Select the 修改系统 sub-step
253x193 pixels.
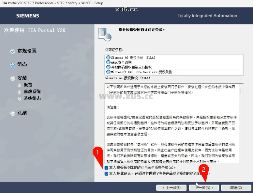click(32, 92)
